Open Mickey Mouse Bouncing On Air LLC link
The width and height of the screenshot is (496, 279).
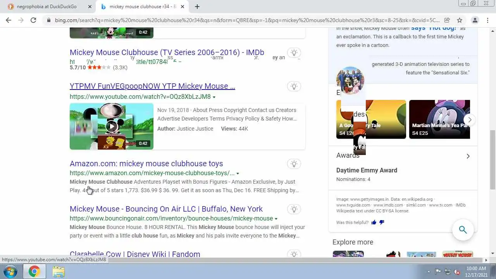(x=166, y=209)
